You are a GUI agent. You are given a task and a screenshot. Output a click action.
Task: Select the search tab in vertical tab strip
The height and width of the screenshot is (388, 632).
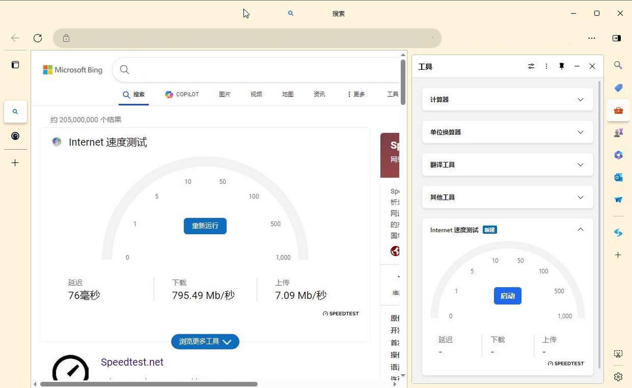[x=15, y=112]
